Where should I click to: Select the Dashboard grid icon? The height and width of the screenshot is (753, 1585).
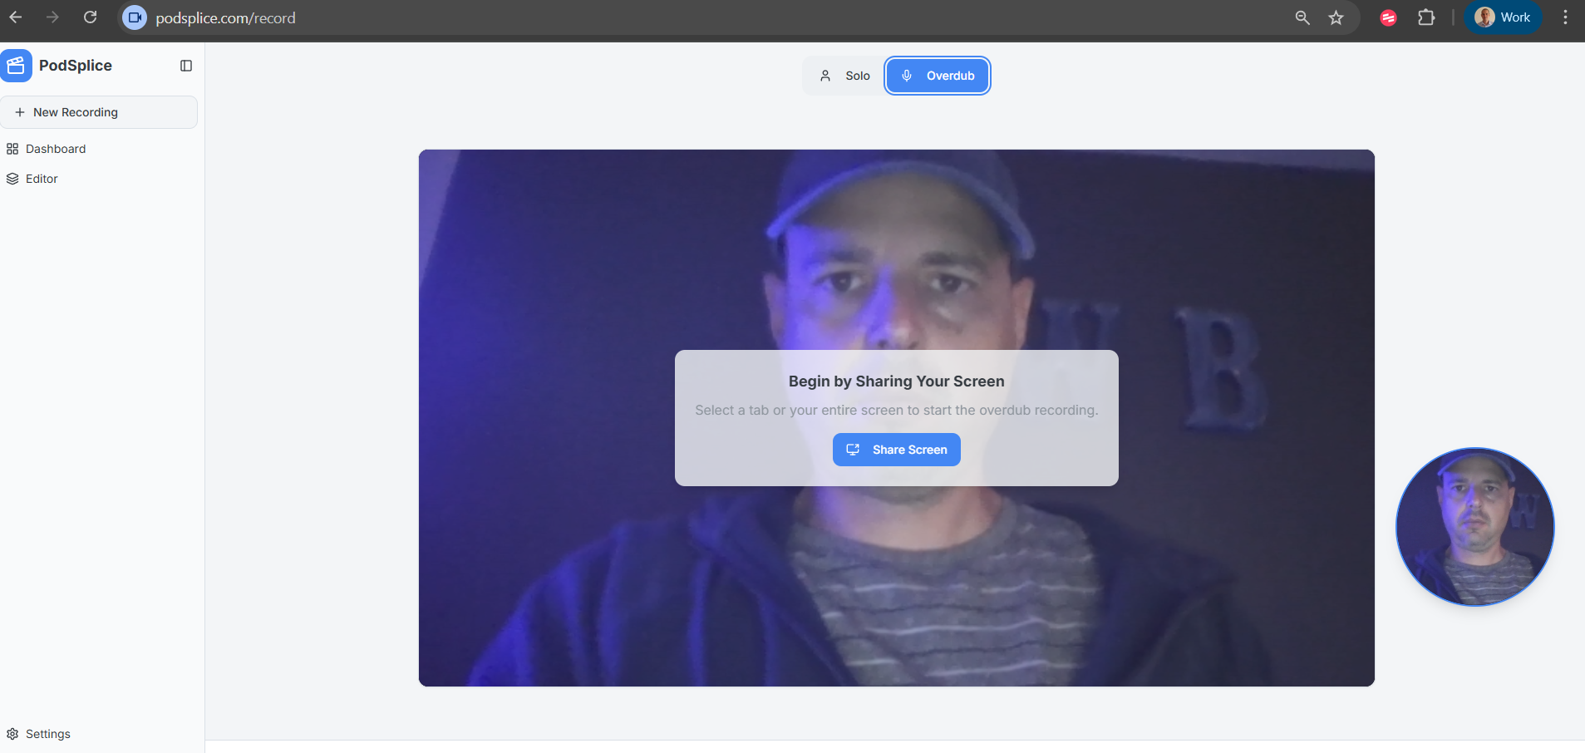coord(12,148)
